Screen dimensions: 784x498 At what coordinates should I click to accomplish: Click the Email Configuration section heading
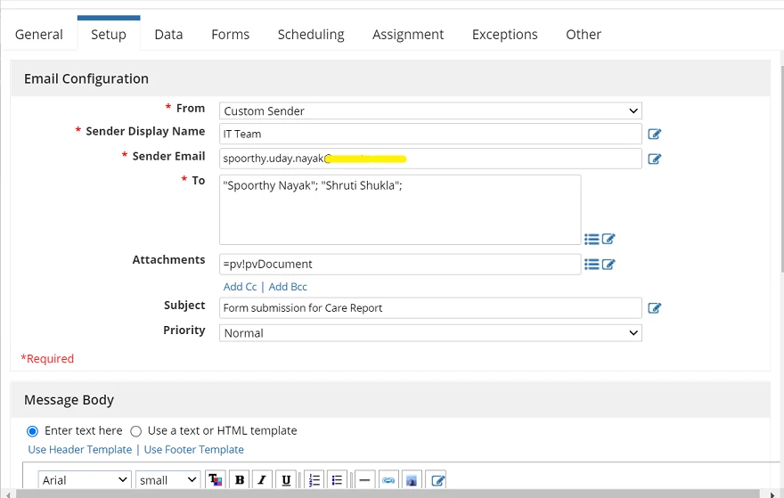pyautogui.click(x=86, y=79)
